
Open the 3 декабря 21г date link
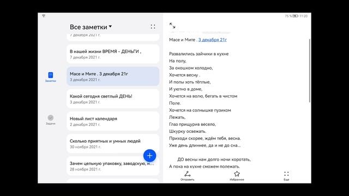[x=213, y=40]
